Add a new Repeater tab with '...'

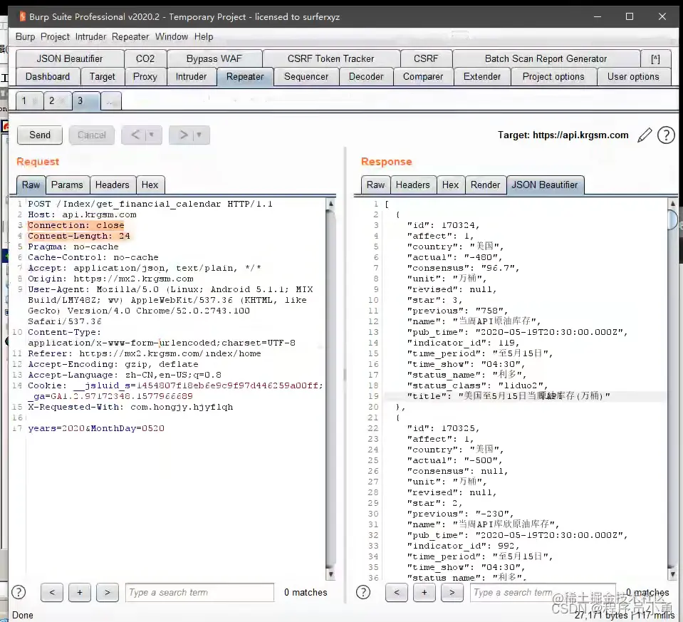click(x=110, y=101)
